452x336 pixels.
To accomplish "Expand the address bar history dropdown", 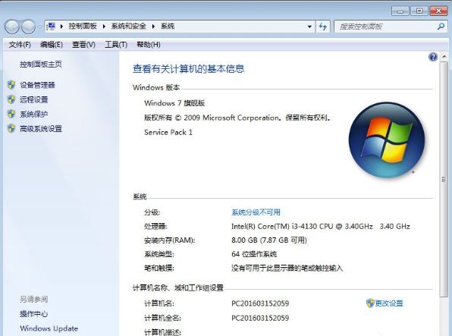I will pyautogui.click(x=309, y=27).
